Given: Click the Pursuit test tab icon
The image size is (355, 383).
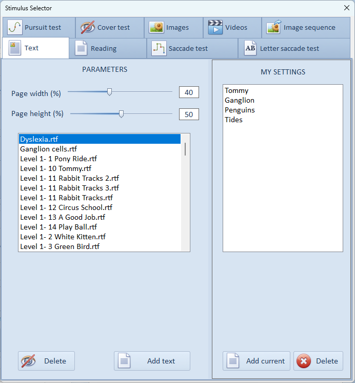Looking at the screenshot, I should tap(15, 27).
